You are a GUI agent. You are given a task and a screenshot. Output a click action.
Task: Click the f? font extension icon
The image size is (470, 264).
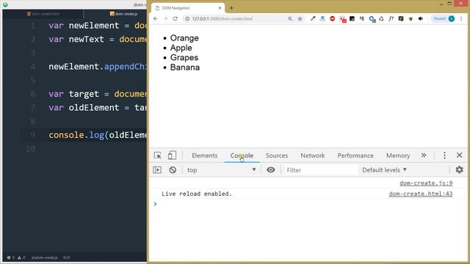pos(391,18)
